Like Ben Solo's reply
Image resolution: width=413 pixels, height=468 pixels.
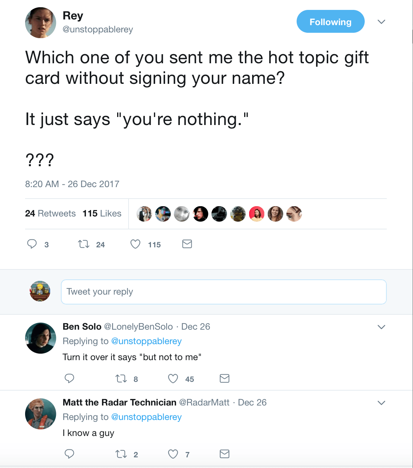click(173, 378)
